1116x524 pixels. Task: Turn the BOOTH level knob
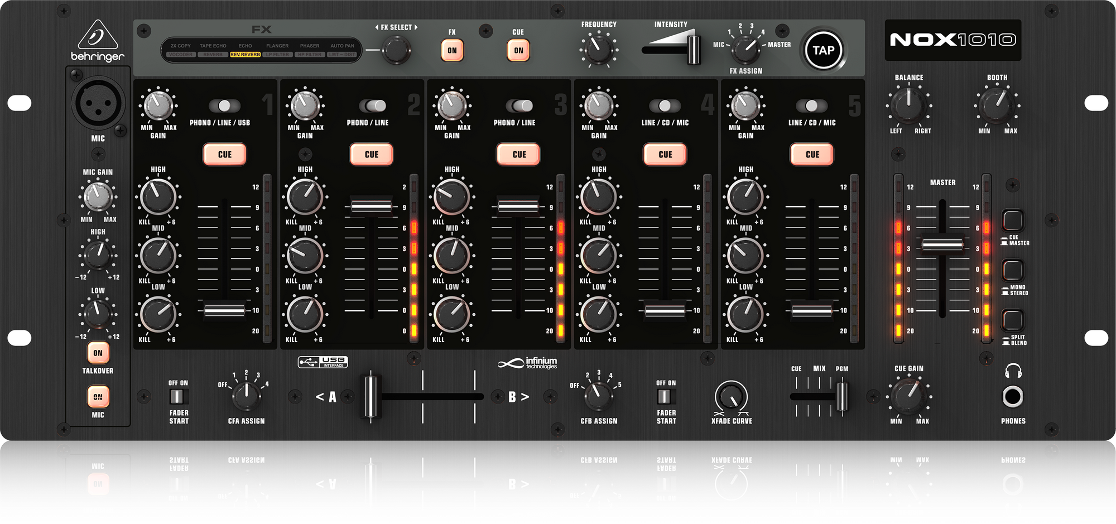pyautogui.click(x=997, y=106)
